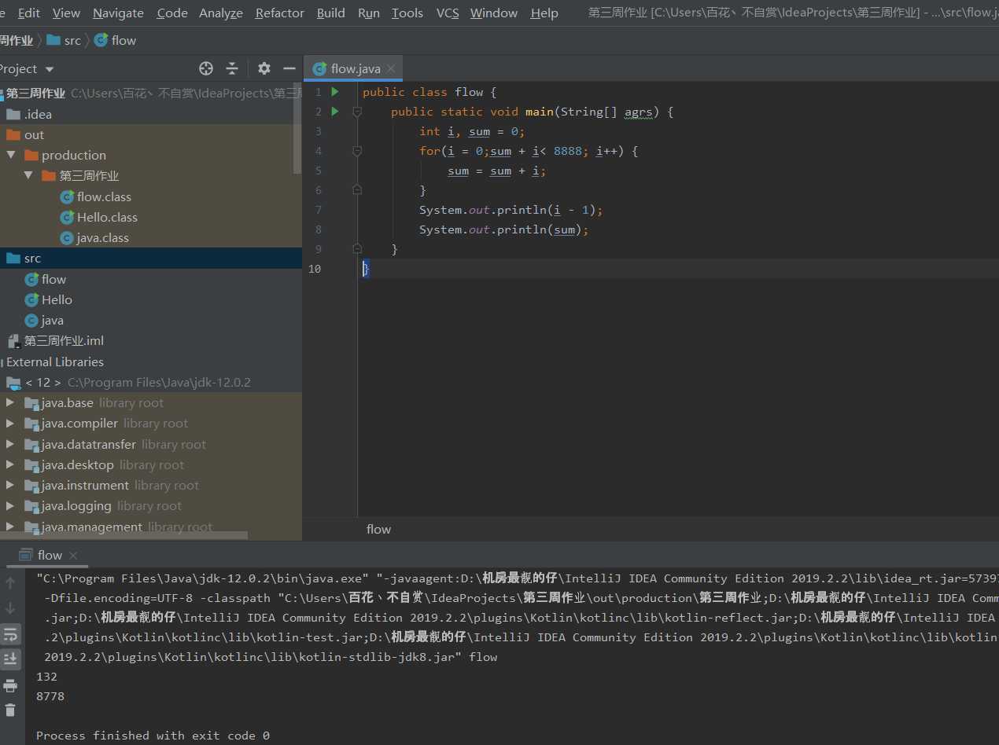Select the flow.class file icon
This screenshot has height=745, width=999.
(67, 196)
